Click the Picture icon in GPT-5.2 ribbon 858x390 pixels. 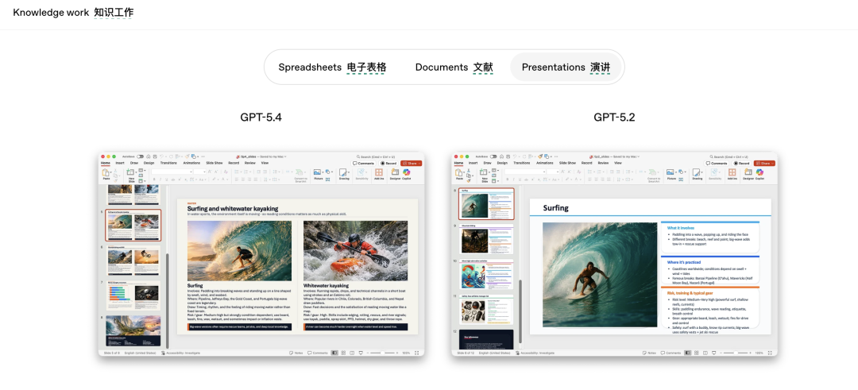coord(671,172)
